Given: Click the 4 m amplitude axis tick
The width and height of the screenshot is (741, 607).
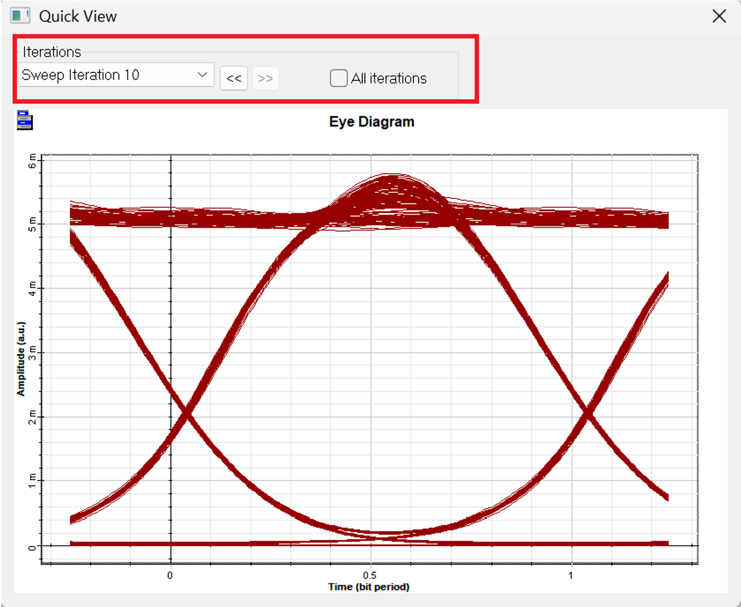Looking at the screenshot, I should (x=32, y=288).
